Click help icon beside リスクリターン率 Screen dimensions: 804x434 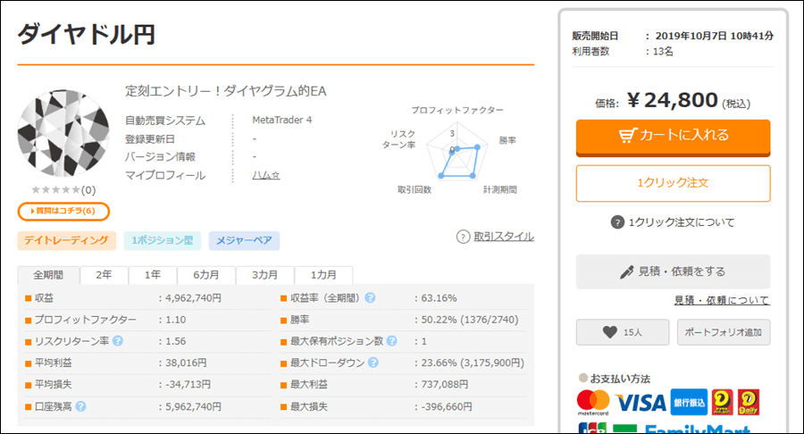coord(117,341)
